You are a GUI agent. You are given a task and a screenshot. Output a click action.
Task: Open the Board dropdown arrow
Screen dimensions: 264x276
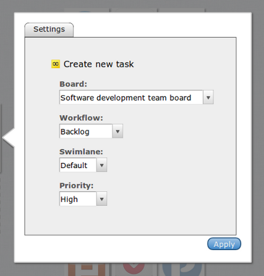pos(208,97)
